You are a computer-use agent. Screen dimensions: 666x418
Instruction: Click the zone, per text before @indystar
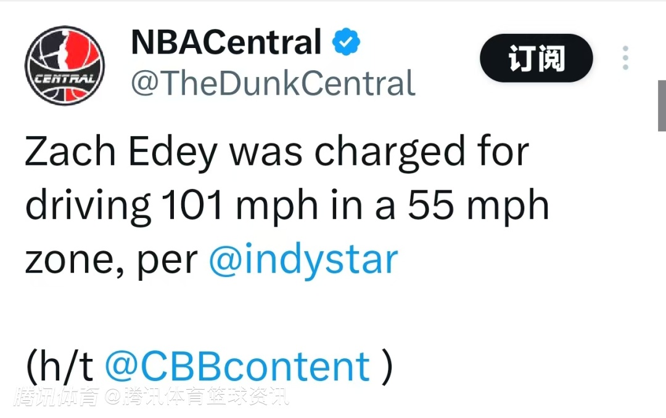pos(111,261)
